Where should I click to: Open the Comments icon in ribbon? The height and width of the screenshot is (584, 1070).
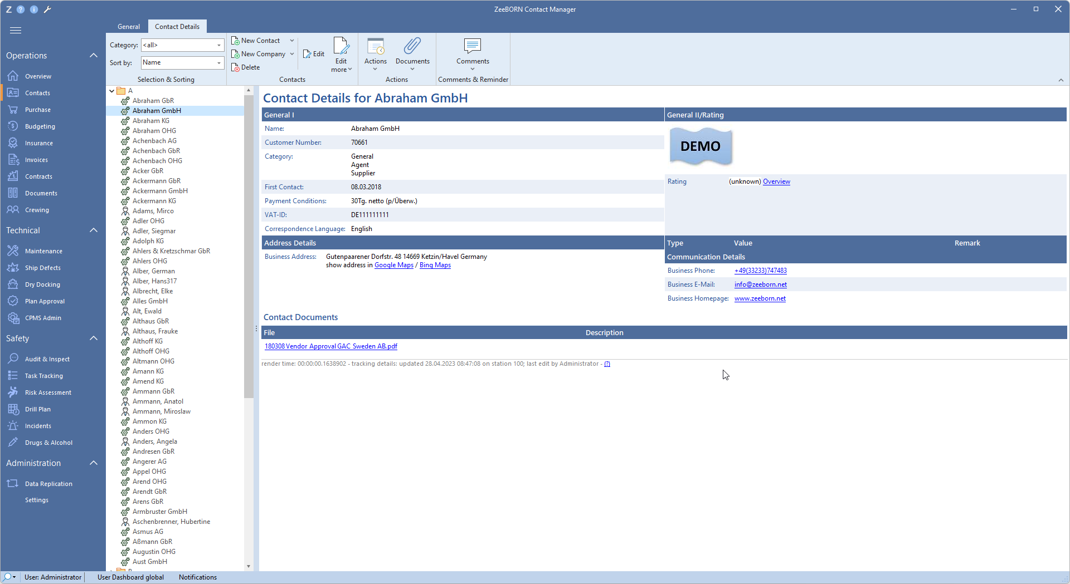(x=472, y=47)
